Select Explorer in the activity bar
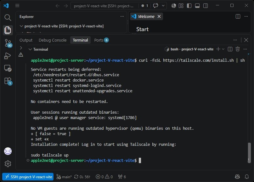The width and height of the screenshot is (254, 182). click(8, 30)
